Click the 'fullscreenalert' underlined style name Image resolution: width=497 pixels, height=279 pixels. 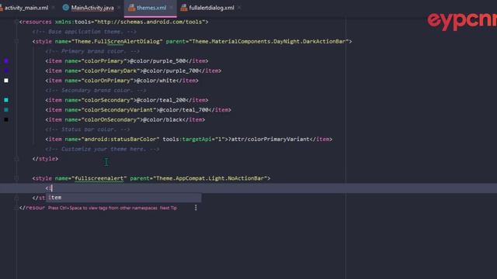[99, 178]
